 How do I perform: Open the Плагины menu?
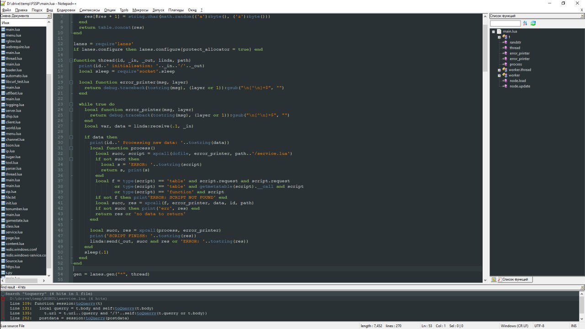click(x=176, y=10)
